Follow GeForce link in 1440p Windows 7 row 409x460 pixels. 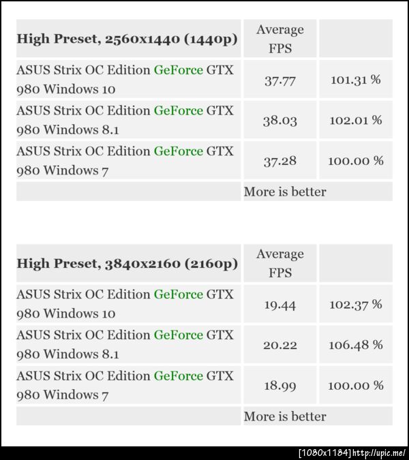178,151
